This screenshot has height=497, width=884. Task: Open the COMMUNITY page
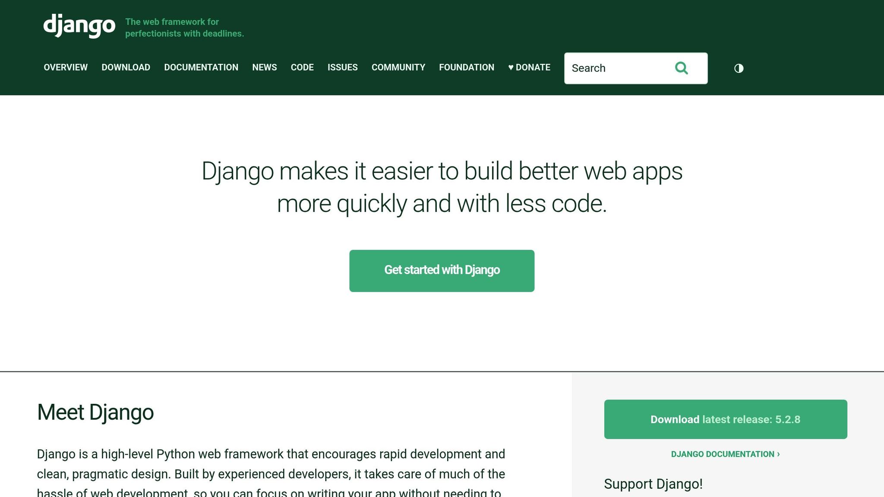pos(398,67)
